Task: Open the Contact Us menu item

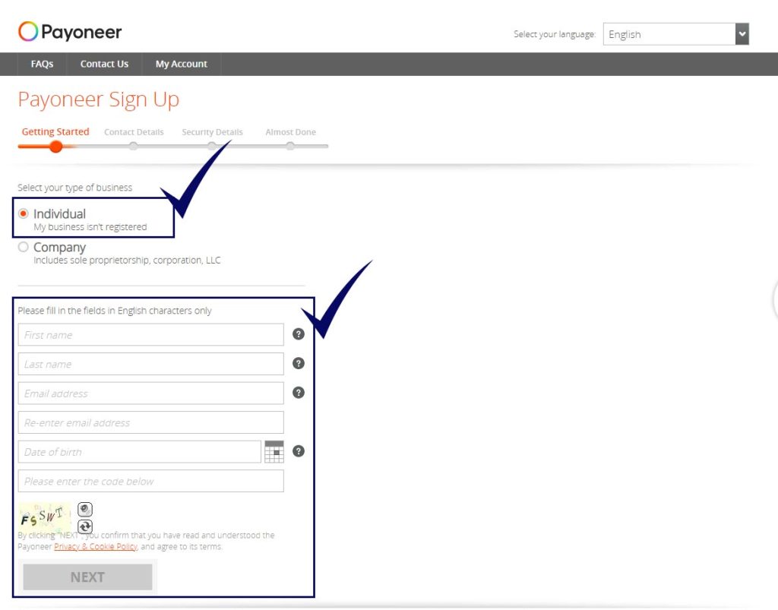Action: [x=104, y=64]
